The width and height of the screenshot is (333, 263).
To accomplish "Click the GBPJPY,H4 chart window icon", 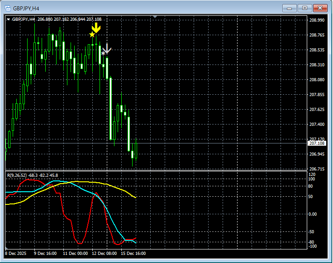I will 8,8.
